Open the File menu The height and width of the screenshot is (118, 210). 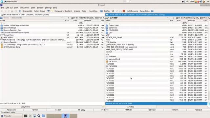(3, 8)
